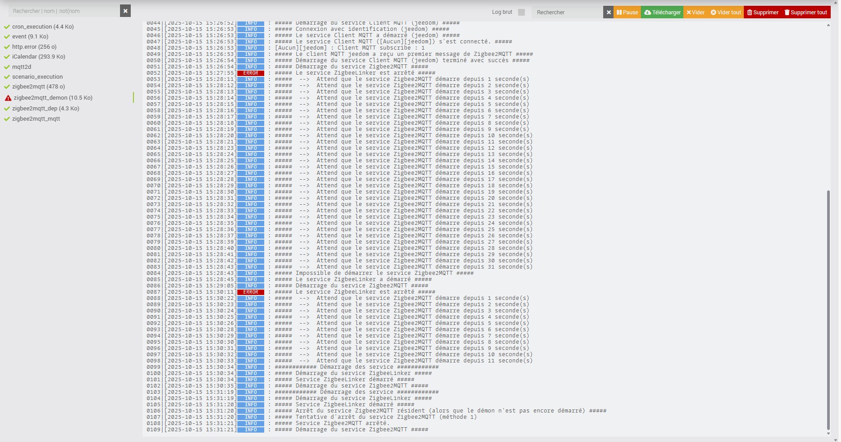841x442 pixels.
Task: Toggle the Log brut checkbox
Action: 521,13
